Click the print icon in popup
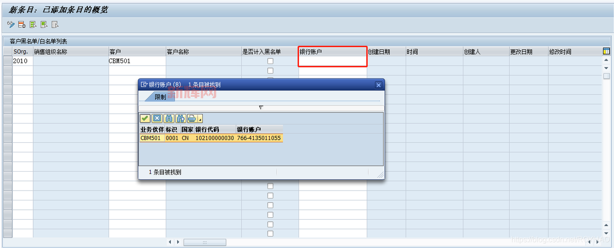 (x=192, y=118)
